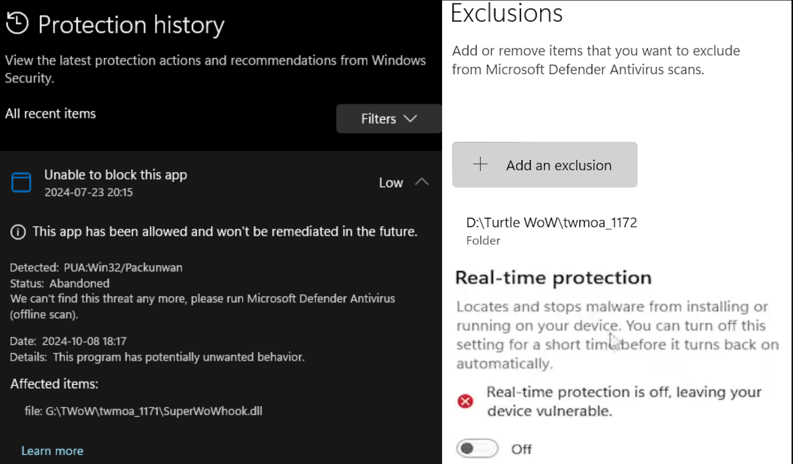Click the Low severity label
This screenshot has width=793, height=464.
click(391, 183)
